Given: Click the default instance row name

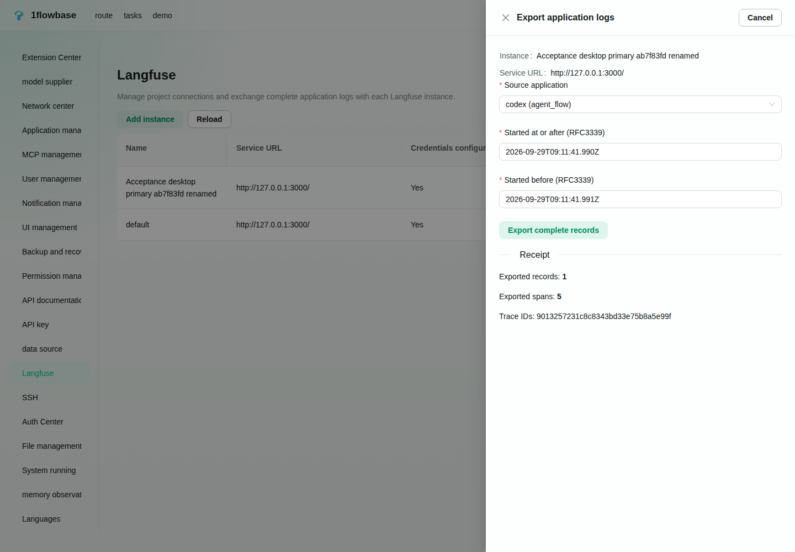Looking at the screenshot, I should [x=137, y=225].
